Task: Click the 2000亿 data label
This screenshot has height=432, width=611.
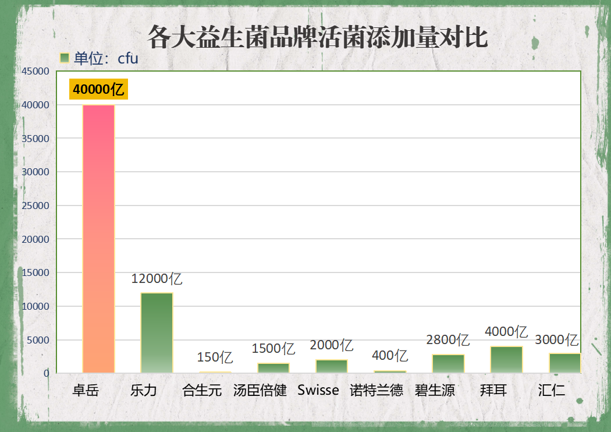Action: (x=332, y=345)
